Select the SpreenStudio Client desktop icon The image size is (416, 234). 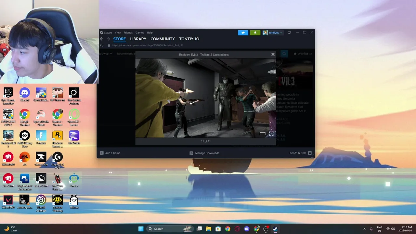coord(41,117)
